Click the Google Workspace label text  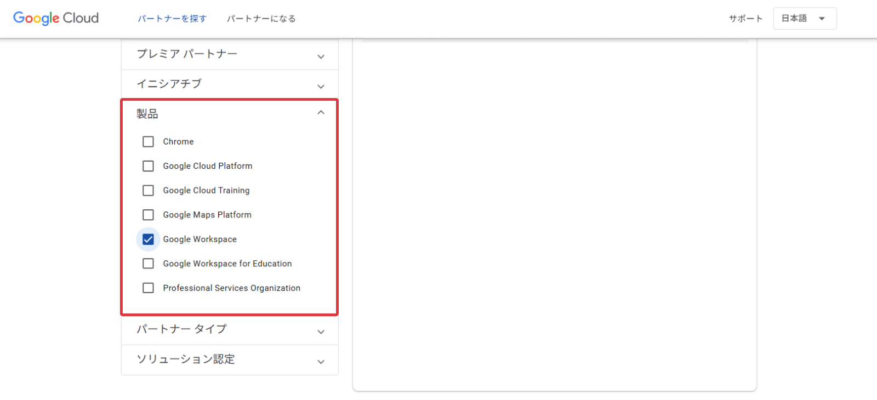(x=200, y=239)
